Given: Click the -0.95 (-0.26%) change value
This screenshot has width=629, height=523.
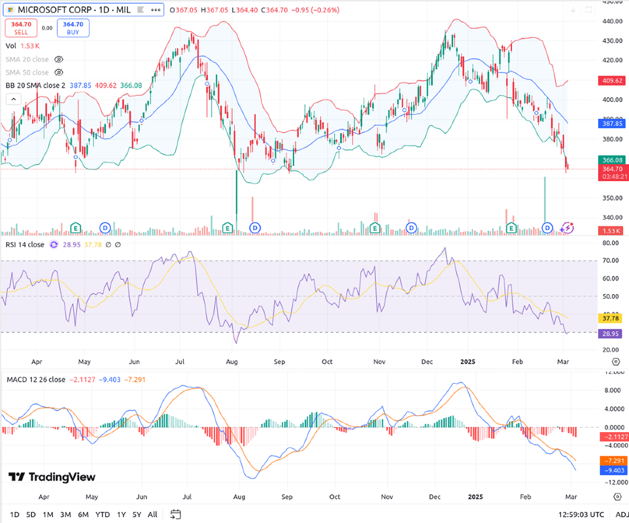Looking at the screenshot, I should [315, 10].
